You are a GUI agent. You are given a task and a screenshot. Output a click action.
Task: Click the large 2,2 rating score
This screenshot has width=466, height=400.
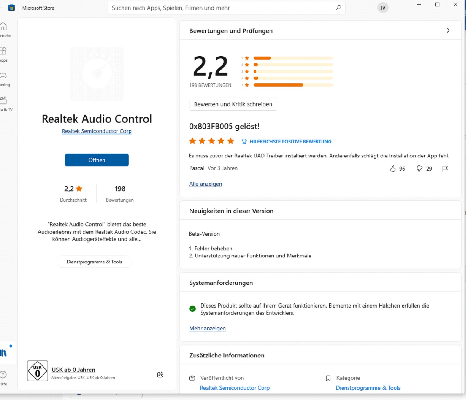[x=210, y=66]
